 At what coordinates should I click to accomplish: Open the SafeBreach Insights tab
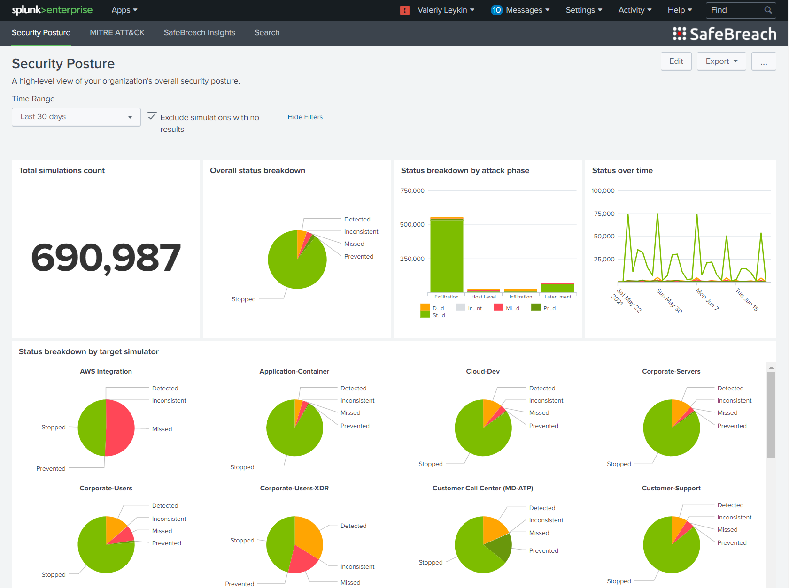tap(199, 33)
